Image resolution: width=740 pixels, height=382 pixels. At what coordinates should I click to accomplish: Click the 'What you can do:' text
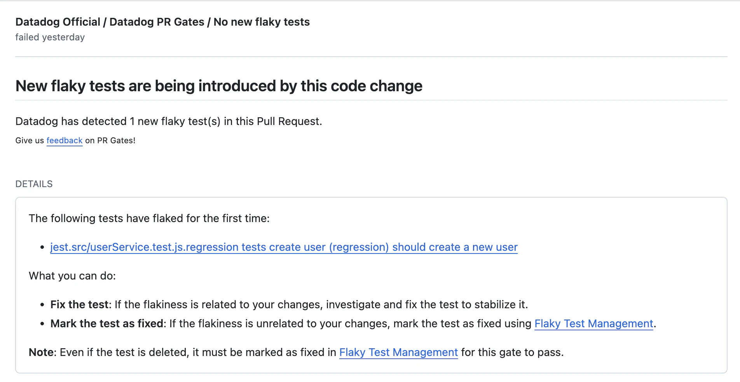(72, 276)
